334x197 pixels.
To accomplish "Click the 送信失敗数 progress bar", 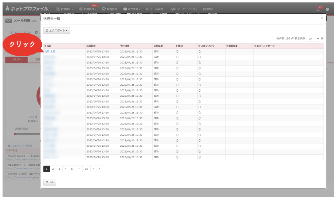I will [x=27, y=134].
